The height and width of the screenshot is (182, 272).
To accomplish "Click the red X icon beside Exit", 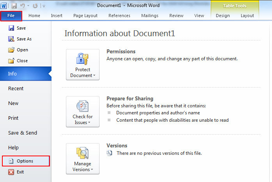I will pyautogui.click(x=11, y=172).
